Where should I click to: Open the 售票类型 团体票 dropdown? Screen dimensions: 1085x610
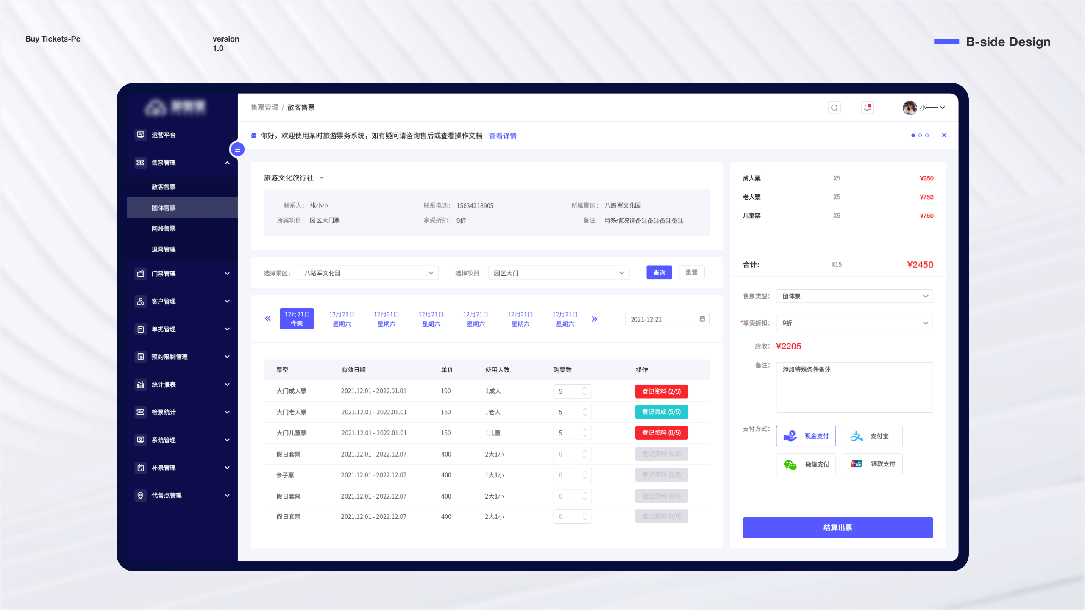854,296
